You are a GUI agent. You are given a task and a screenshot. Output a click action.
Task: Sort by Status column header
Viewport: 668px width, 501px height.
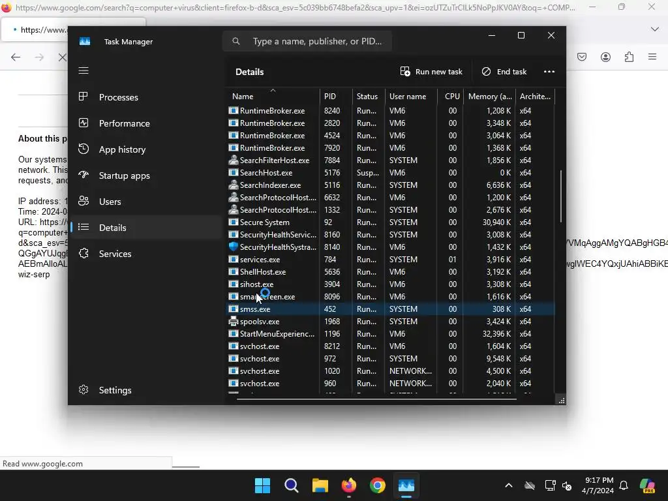pyautogui.click(x=369, y=97)
